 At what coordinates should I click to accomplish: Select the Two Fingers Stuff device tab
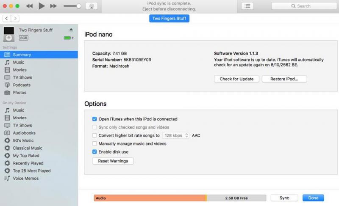169,19
